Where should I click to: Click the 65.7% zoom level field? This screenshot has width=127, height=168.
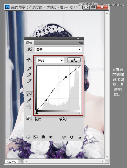[x=11, y=162]
